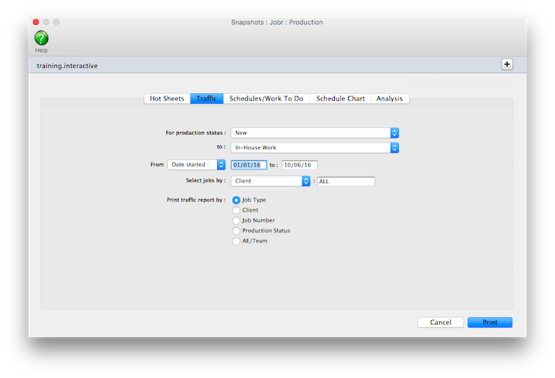Click the Cancel button

[x=440, y=322]
